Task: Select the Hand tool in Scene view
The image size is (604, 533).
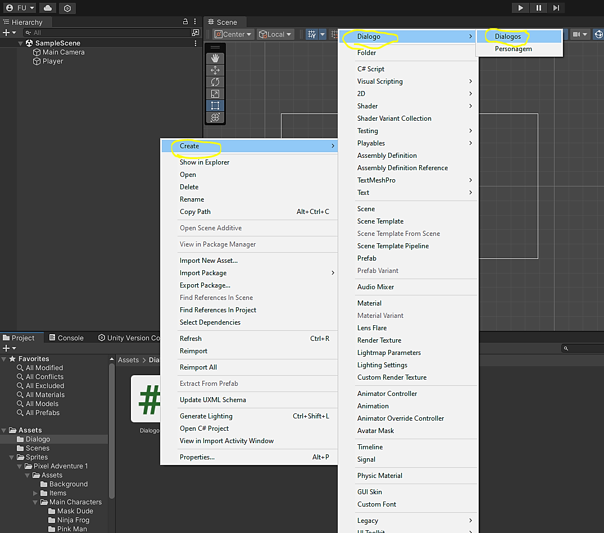Action: (215, 58)
